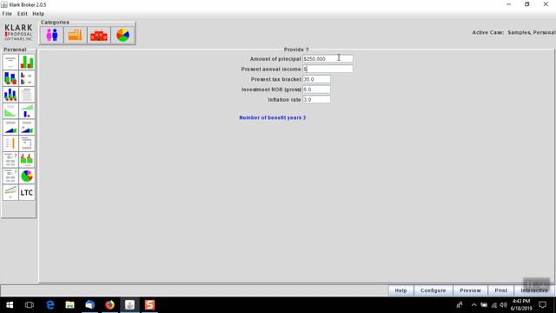The height and width of the screenshot is (313, 556).
Task: Open the line graph icon beside LTC
Action: pyautogui.click(x=10, y=193)
